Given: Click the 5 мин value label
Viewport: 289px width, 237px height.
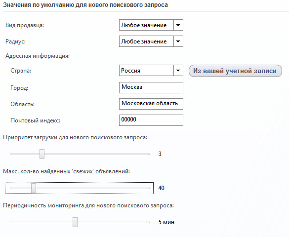Looking at the screenshot, I should 166,222.
